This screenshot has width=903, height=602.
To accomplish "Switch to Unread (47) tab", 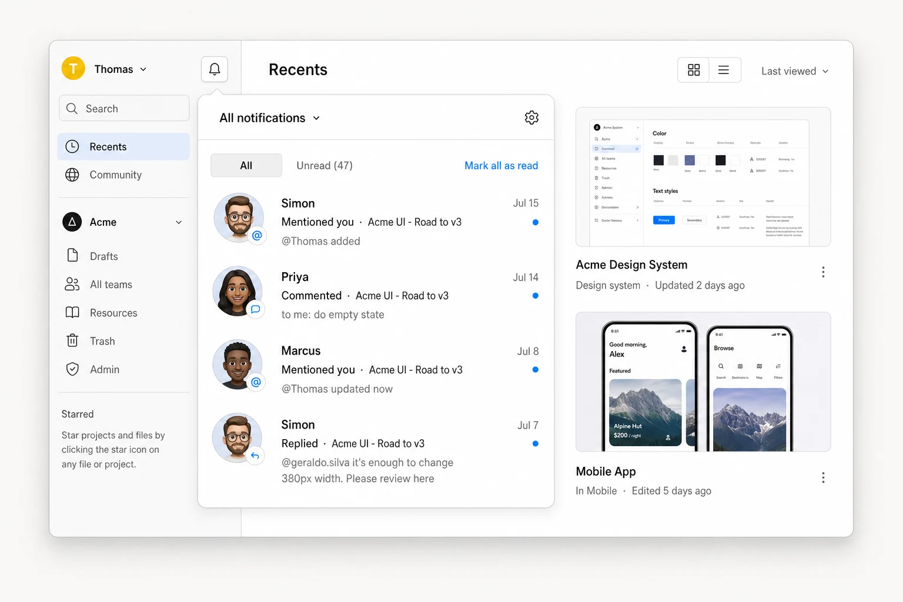I will coord(325,166).
